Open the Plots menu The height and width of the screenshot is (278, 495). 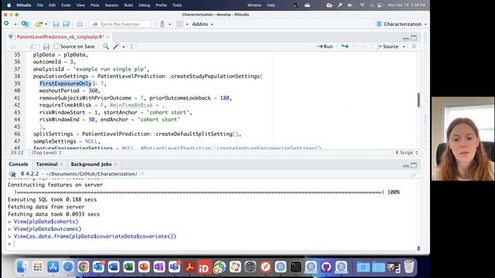pos(94,5)
